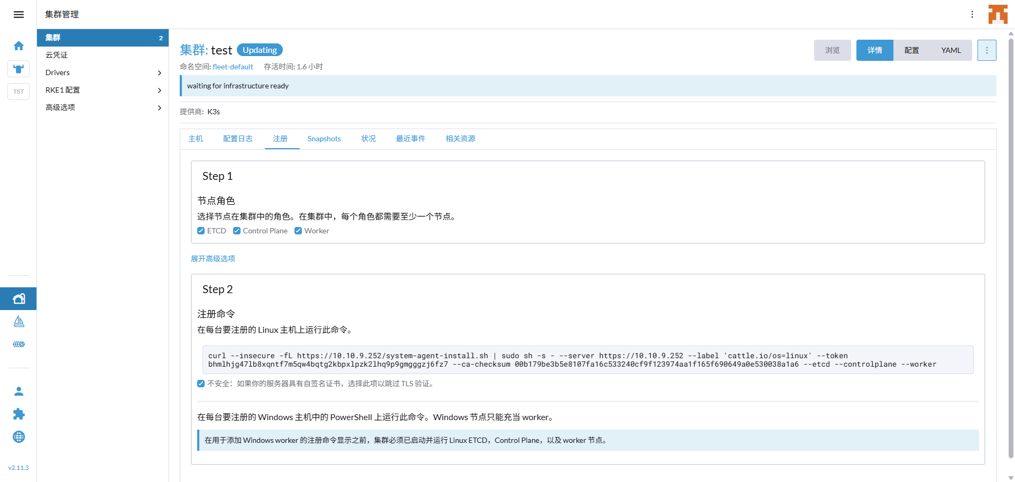Expand the RKE1 配置 sidebar section

[x=103, y=90]
